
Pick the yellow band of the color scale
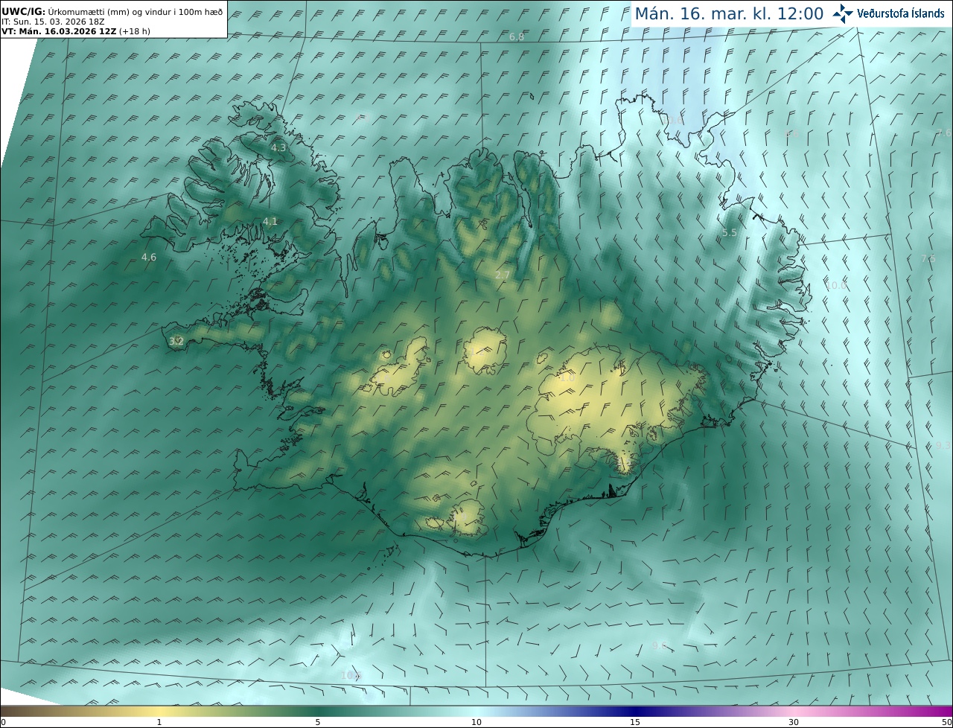tap(159, 712)
